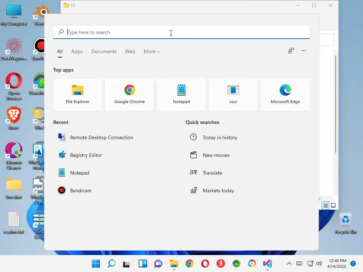This screenshot has width=363, height=272.
Task: Open notification center badge
Action: 353,263
